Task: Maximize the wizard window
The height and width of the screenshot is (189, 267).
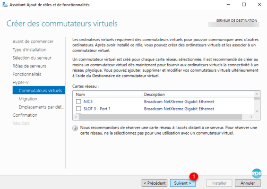Action: click(244, 5)
